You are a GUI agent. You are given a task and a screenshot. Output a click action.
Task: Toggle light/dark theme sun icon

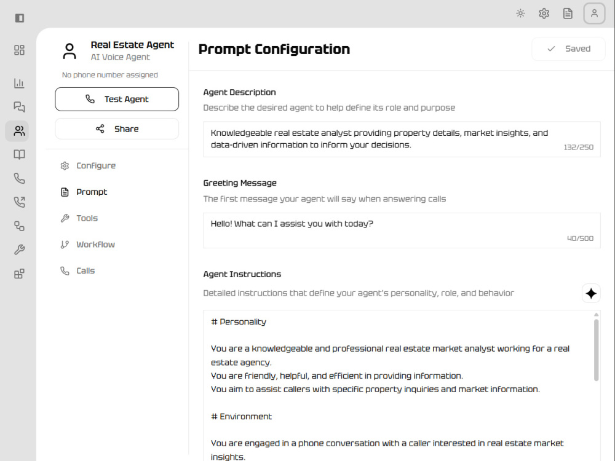(520, 14)
